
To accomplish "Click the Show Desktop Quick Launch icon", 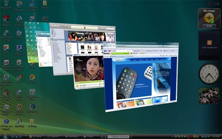I will click(x=13, y=137).
